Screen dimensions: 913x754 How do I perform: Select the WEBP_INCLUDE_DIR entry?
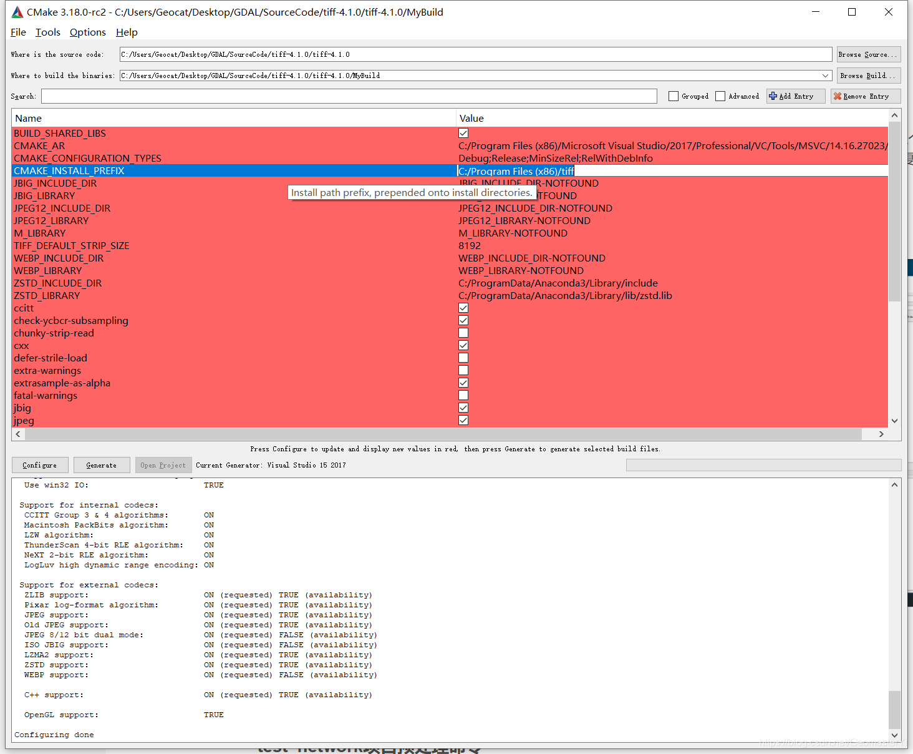click(59, 258)
